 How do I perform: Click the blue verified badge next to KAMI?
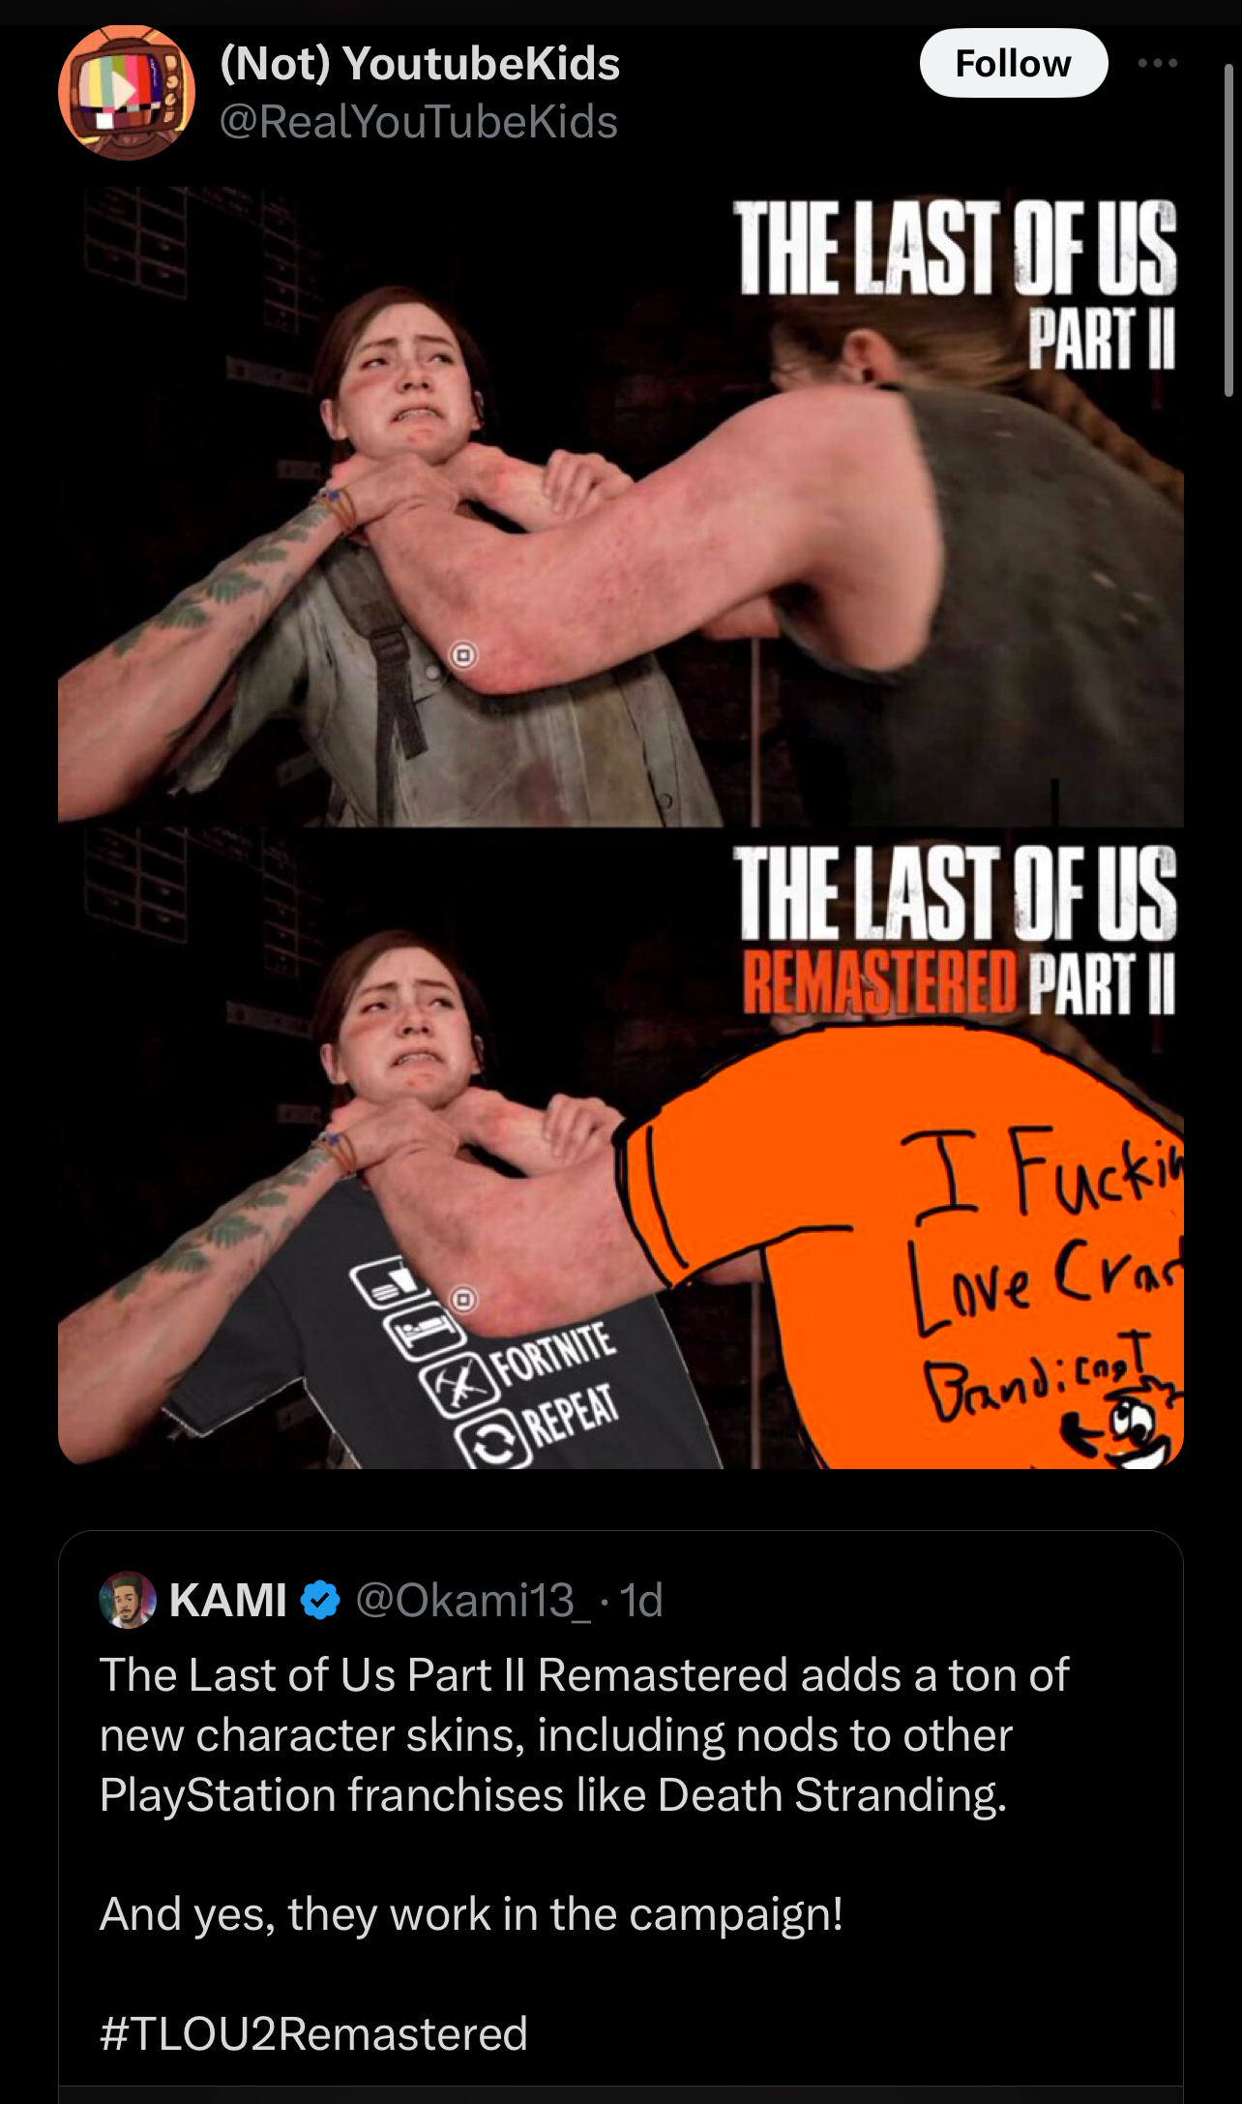tap(320, 1600)
